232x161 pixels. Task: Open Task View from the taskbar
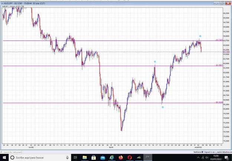click(75, 157)
